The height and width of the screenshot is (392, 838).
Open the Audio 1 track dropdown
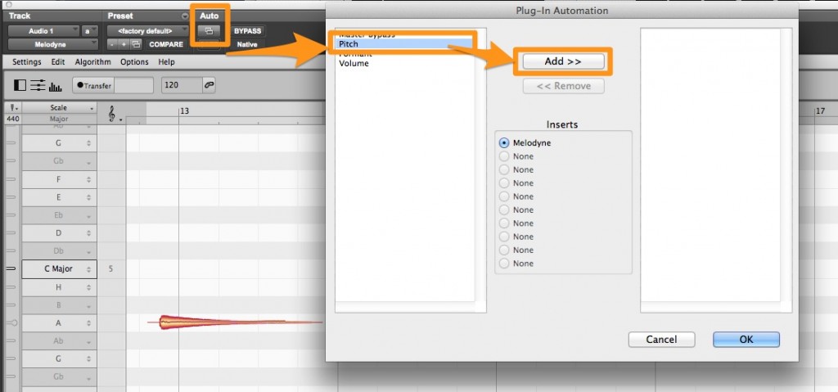click(x=44, y=31)
